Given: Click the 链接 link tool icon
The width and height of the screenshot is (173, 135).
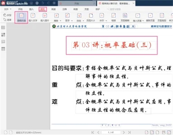Looking at the screenshot, I should click(114, 16).
